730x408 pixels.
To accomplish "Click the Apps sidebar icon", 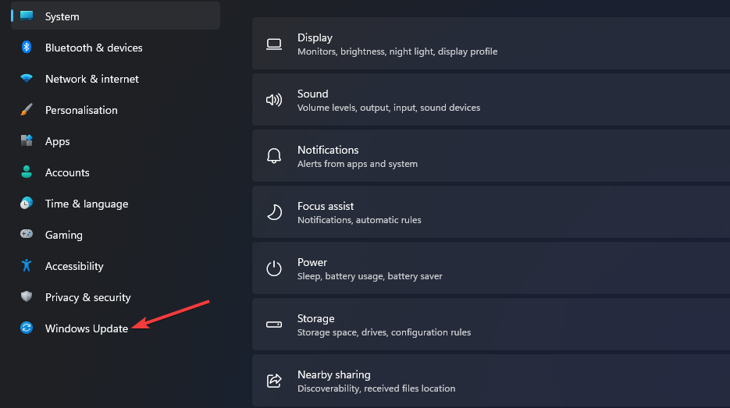I will [x=27, y=141].
